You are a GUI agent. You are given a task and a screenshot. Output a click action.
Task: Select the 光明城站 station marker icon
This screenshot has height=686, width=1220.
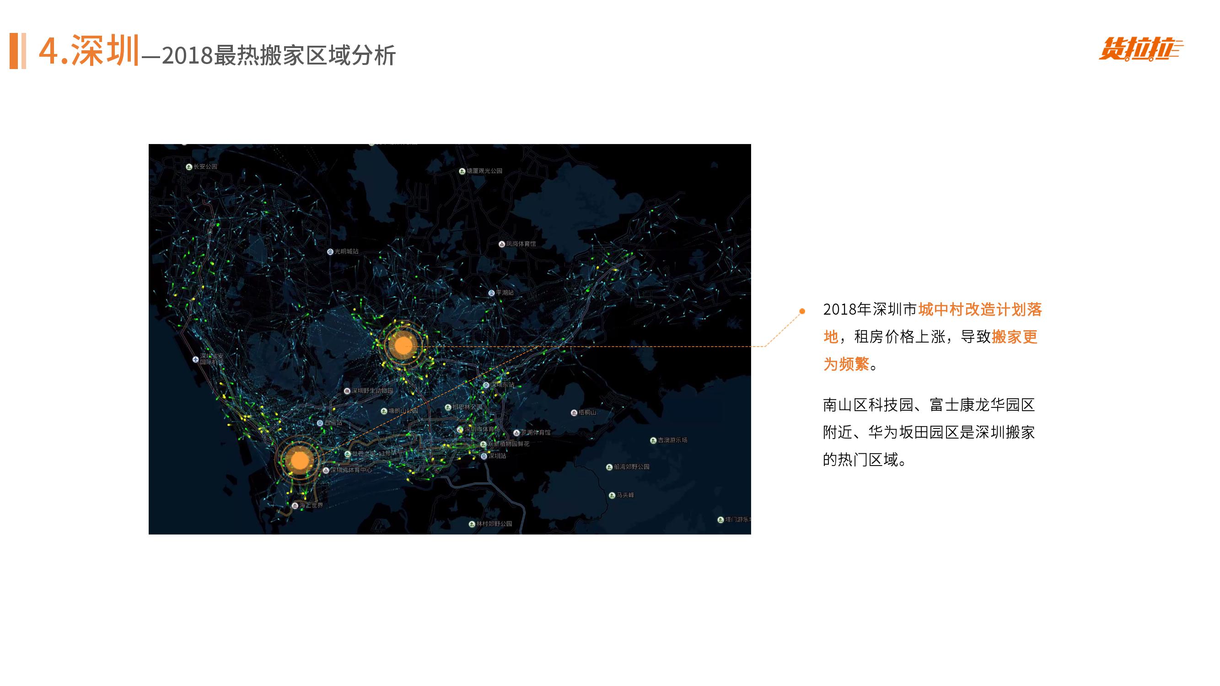click(330, 252)
